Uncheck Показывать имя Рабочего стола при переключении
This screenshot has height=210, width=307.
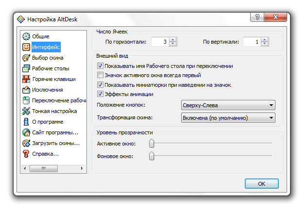(100, 66)
